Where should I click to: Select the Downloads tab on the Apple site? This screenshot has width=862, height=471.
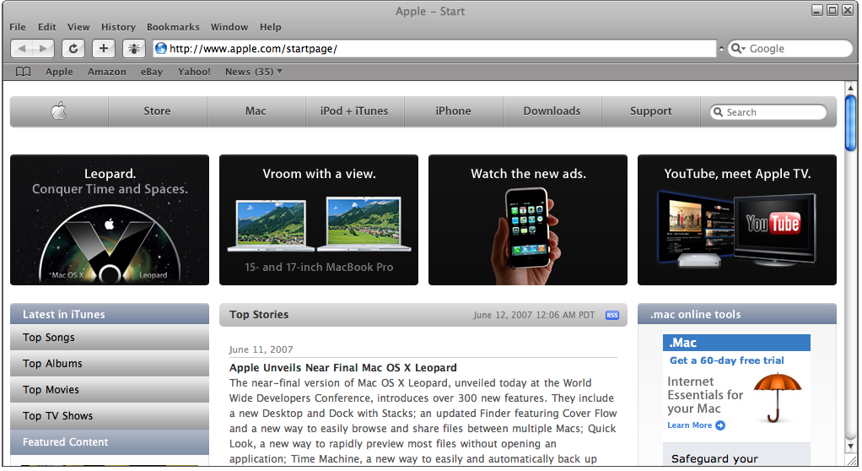click(552, 111)
